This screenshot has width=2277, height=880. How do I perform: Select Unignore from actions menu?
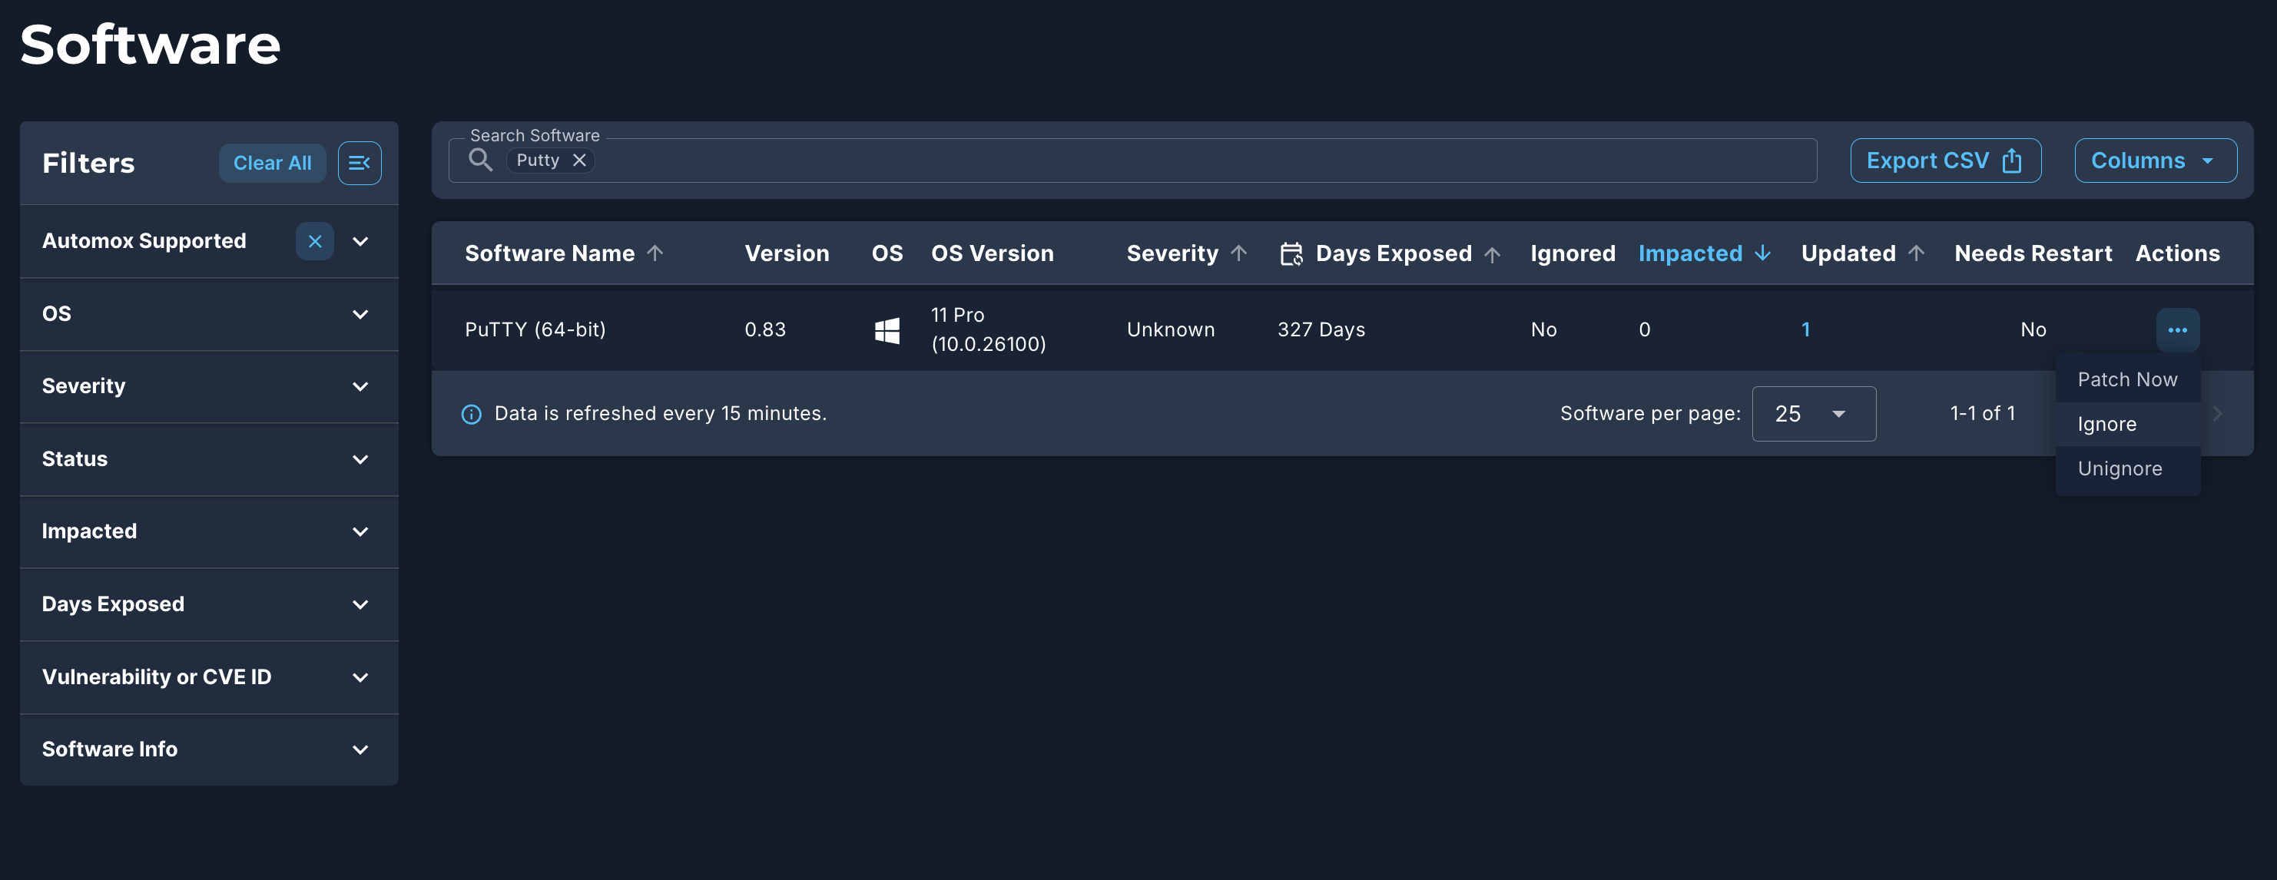click(2119, 468)
